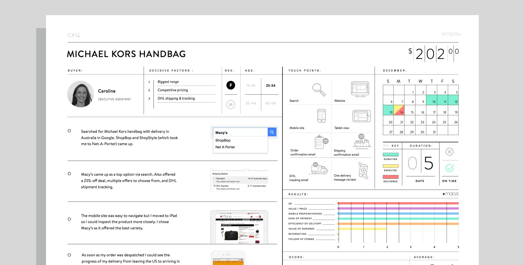Click the blue search button beside Macy's

(272, 132)
